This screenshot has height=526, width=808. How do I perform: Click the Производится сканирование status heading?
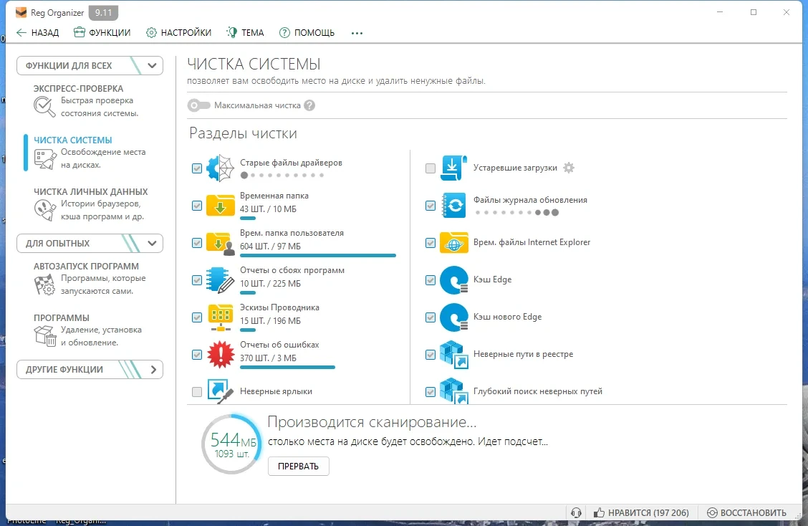click(372, 422)
